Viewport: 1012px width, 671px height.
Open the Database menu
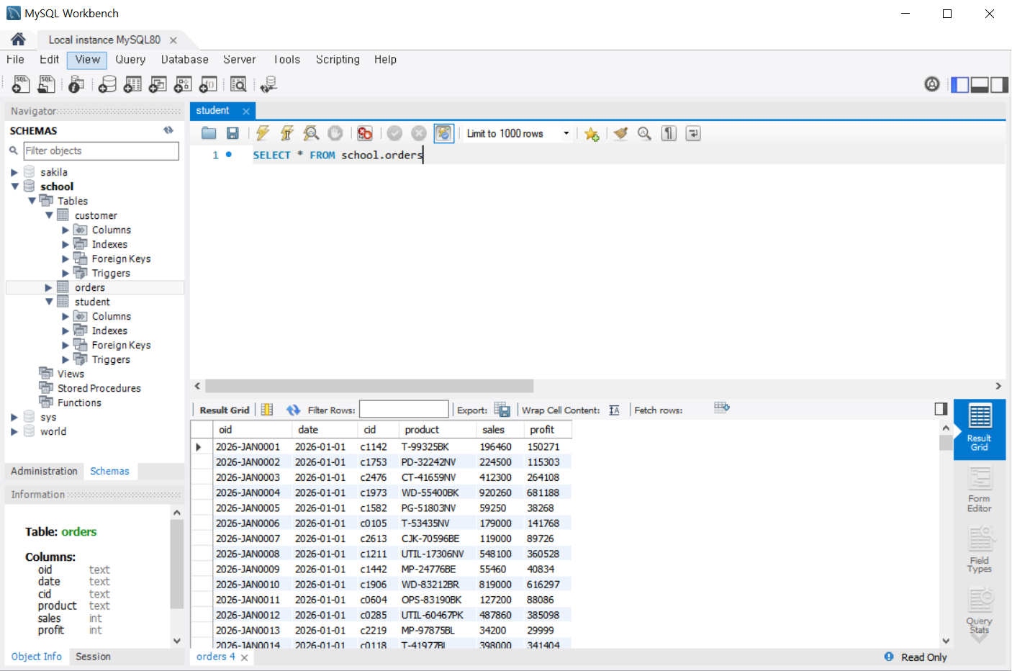click(185, 60)
